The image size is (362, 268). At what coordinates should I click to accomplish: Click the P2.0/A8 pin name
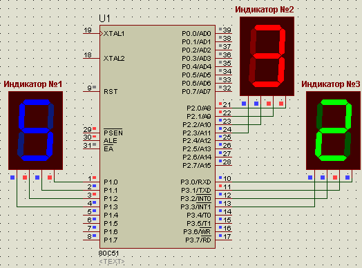point(199,108)
